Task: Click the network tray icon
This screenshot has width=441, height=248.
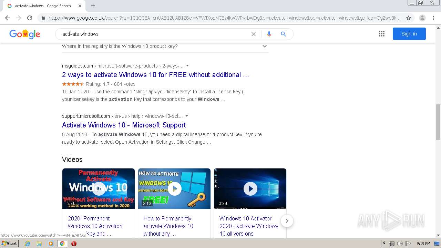Action: click(392, 244)
